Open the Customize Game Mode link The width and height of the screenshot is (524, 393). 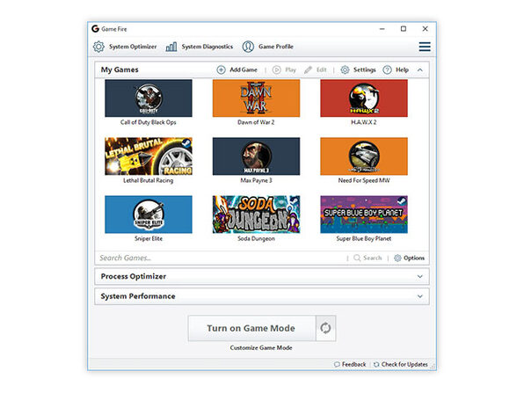coord(261,348)
